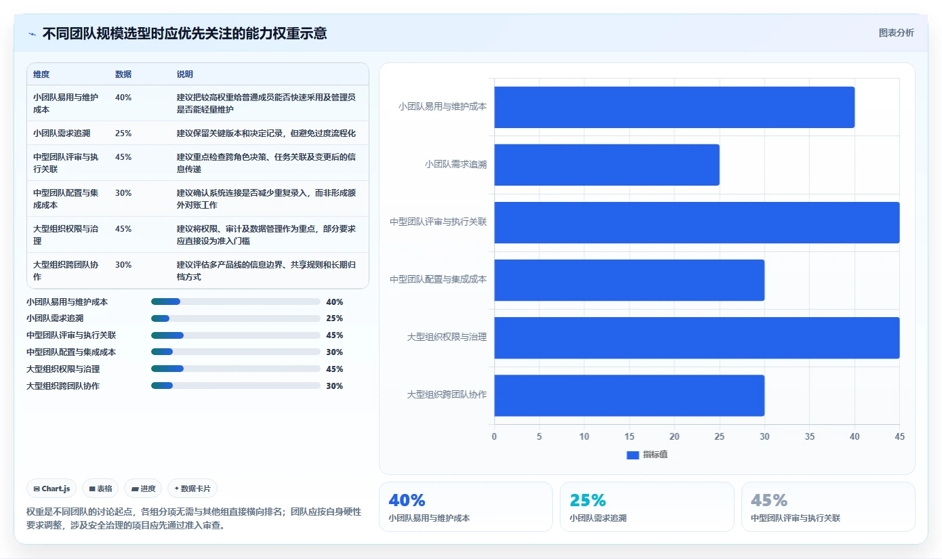Click the chart bar for 小团队易用与维护成本

point(674,107)
